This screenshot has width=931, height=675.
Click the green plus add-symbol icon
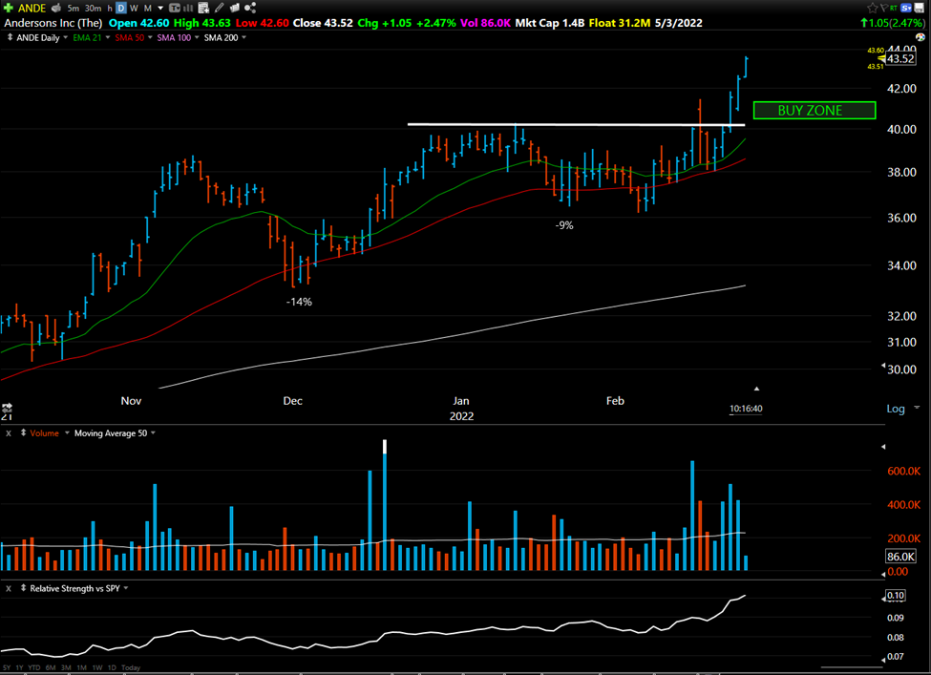(8, 8)
